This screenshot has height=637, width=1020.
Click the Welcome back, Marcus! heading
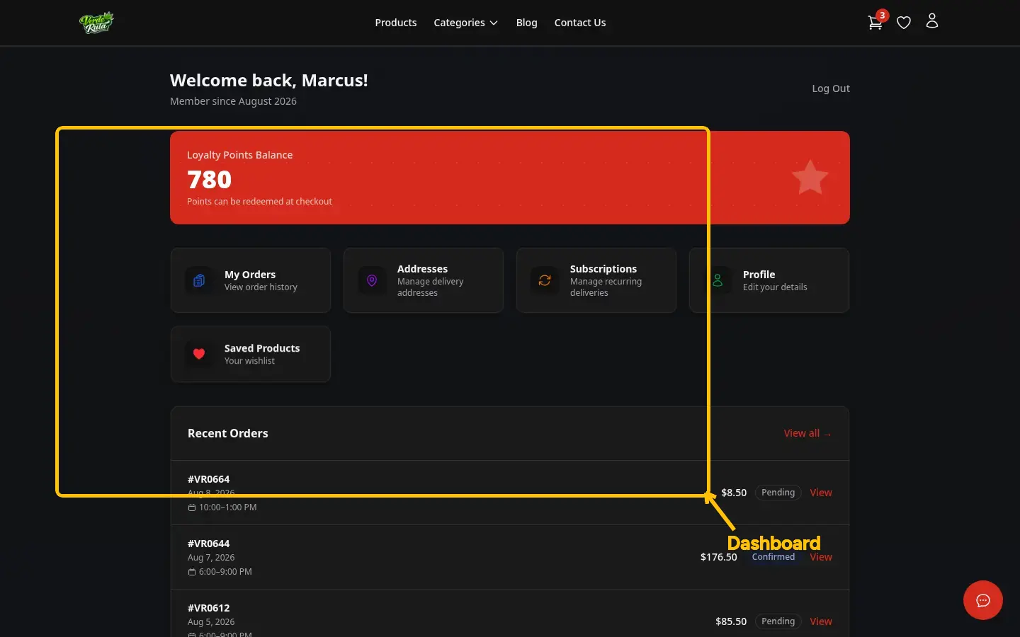coord(269,81)
